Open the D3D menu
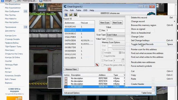This screenshot has height=100, width=178. [x=85, y=10]
